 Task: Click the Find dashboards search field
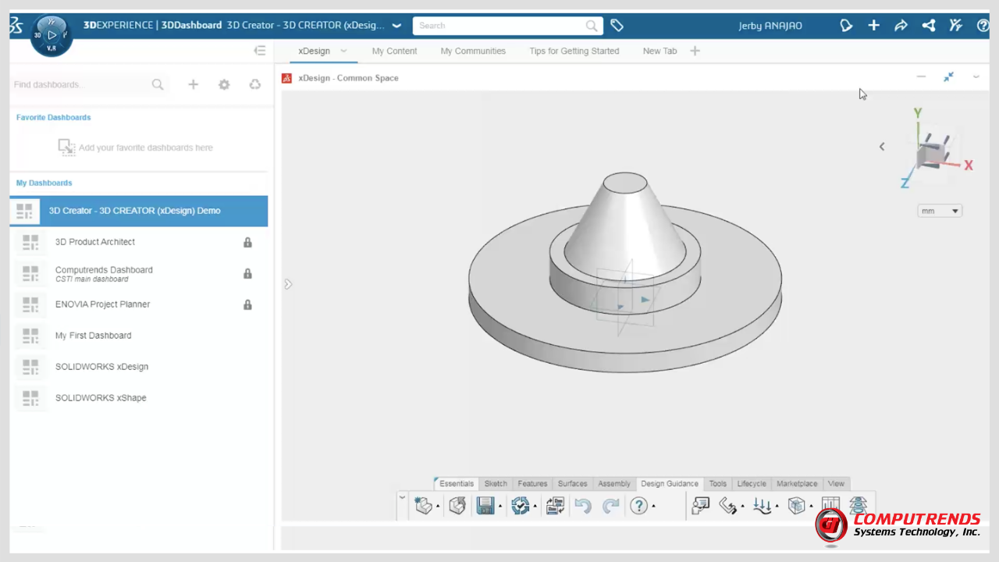(x=78, y=84)
